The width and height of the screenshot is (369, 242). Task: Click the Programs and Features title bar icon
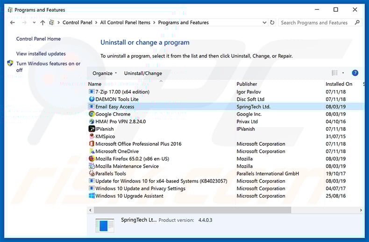tap(10, 10)
